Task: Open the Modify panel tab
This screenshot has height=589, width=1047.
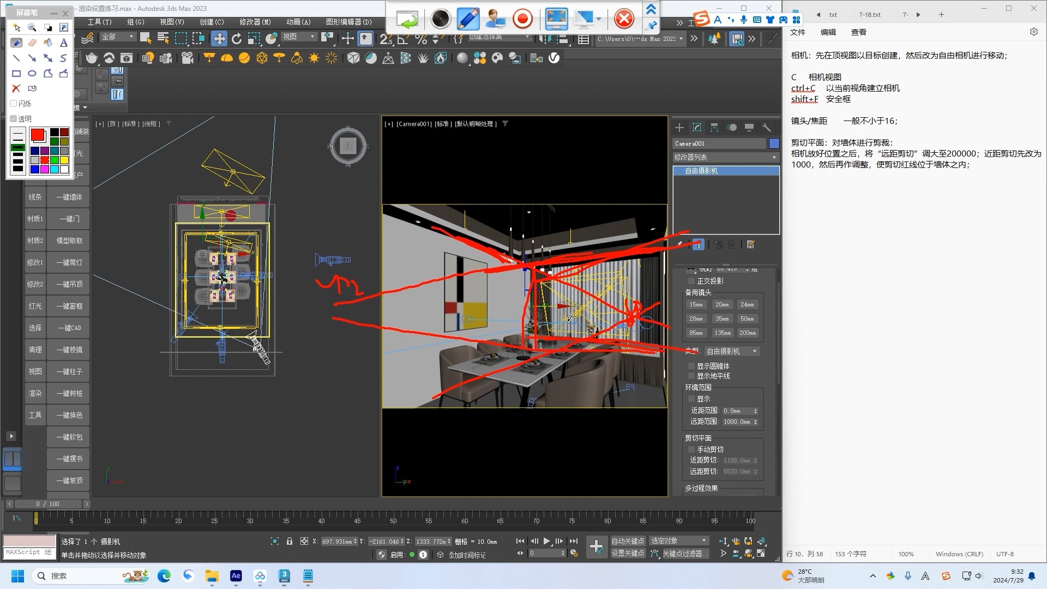Action: click(696, 127)
